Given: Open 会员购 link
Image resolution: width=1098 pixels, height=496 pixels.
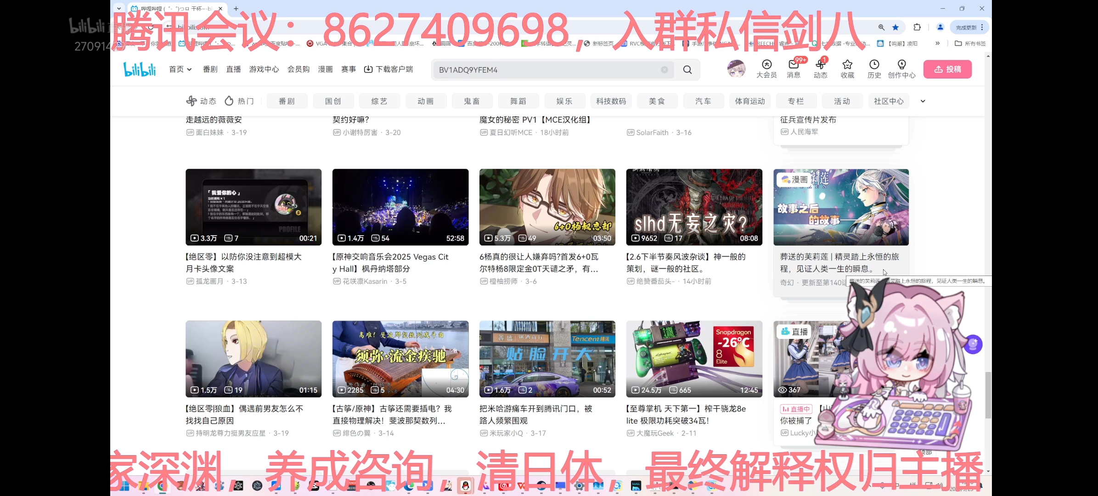Looking at the screenshot, I should [x=298, y=69].
